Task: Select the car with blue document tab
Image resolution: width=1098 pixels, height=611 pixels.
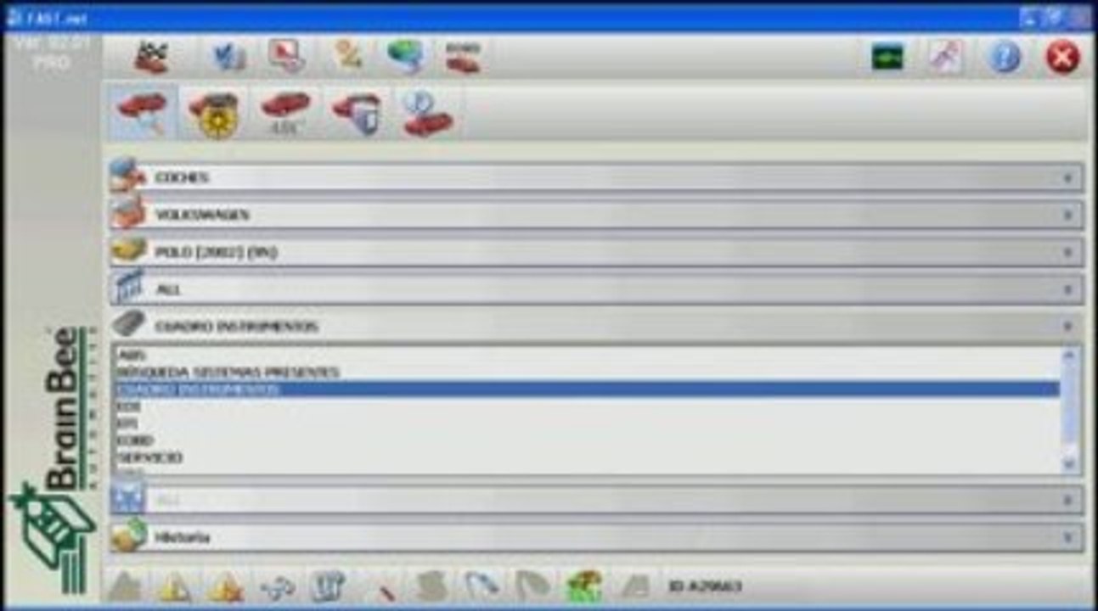Action: [x=357, y=113]
